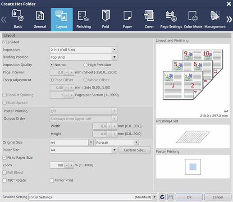The width and height of the screenshot is (233, 202).
Task: Open the Binding Position dropdown
Action: (x=114, y=57)
